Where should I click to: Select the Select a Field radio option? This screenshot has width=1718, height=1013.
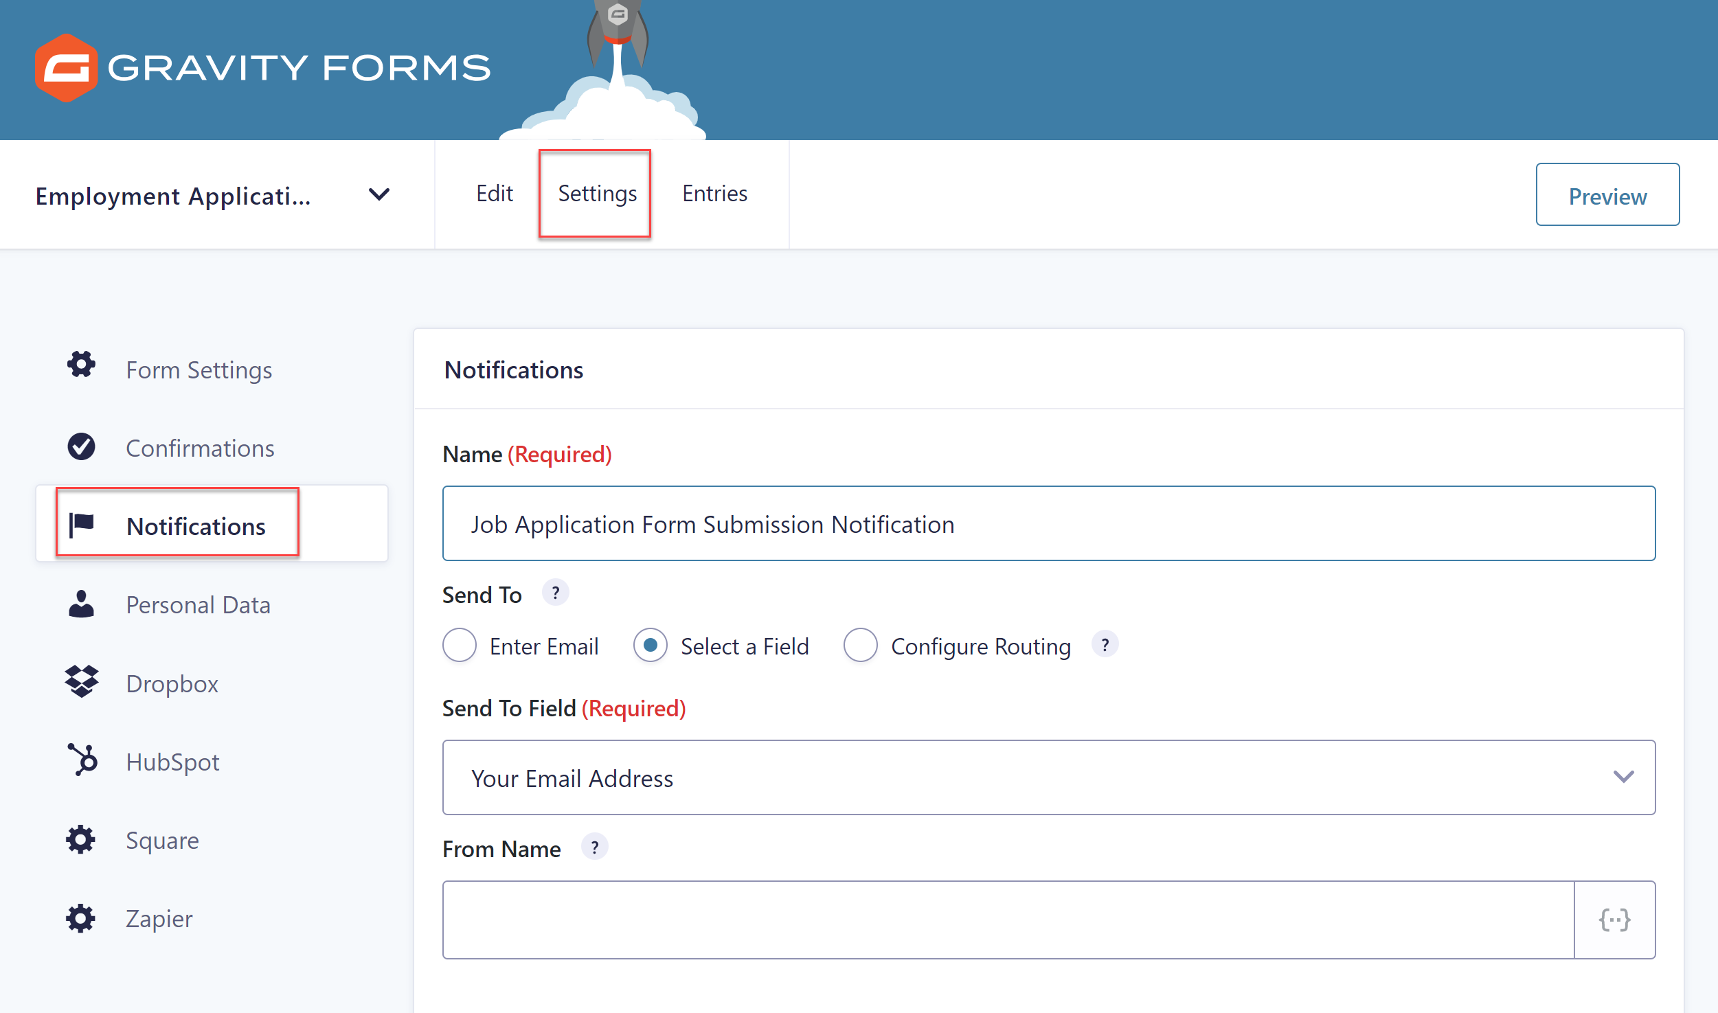(650, 646)
